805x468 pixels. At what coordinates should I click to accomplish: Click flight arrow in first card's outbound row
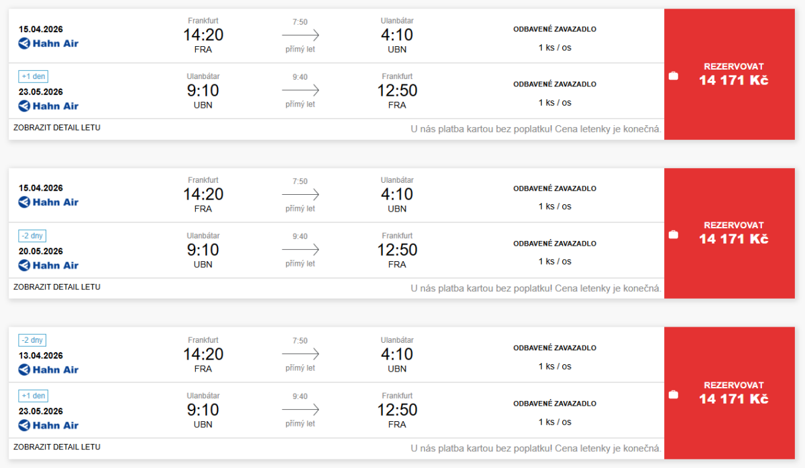point(301,35)
